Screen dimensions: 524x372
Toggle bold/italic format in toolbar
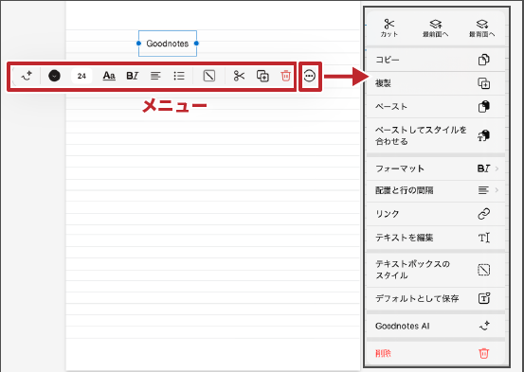tap(133, 76)
